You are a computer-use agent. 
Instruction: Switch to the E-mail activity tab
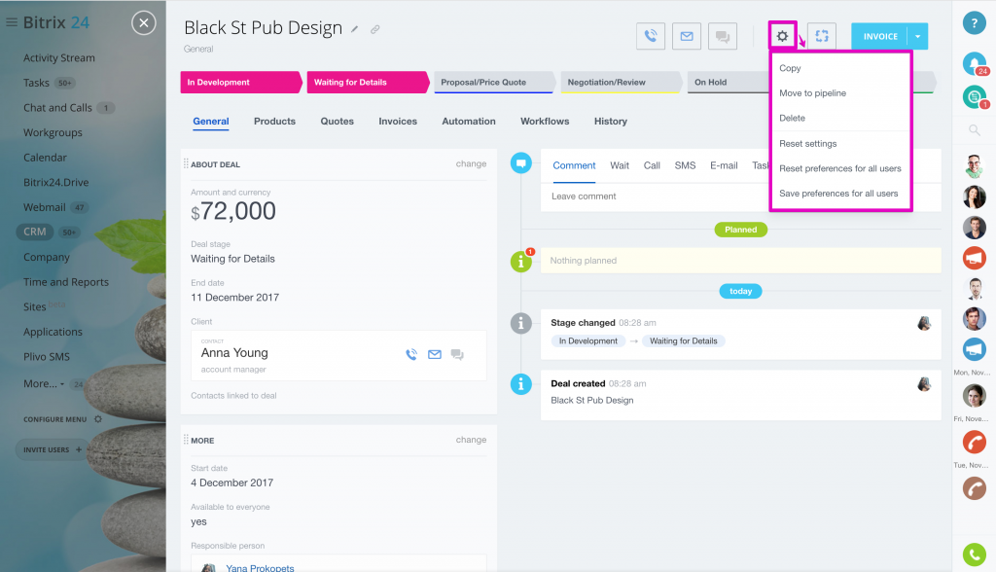click(x=724, y=165)
